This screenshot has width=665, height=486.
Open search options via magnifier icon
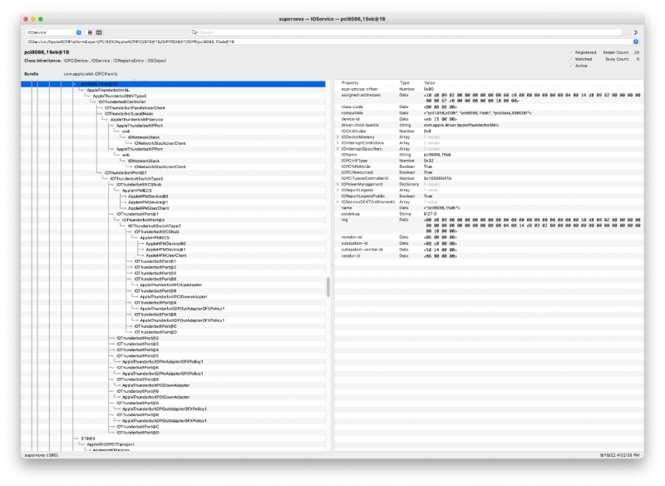[195, 32]
